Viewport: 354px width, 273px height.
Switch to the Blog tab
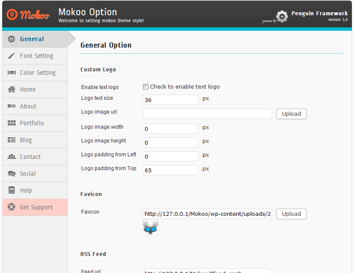[x=26, y=140]
